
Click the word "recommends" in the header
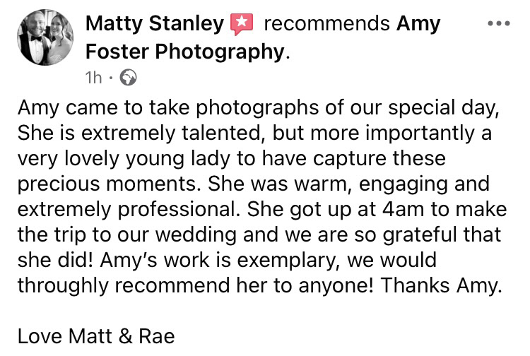tap(326, 24)
